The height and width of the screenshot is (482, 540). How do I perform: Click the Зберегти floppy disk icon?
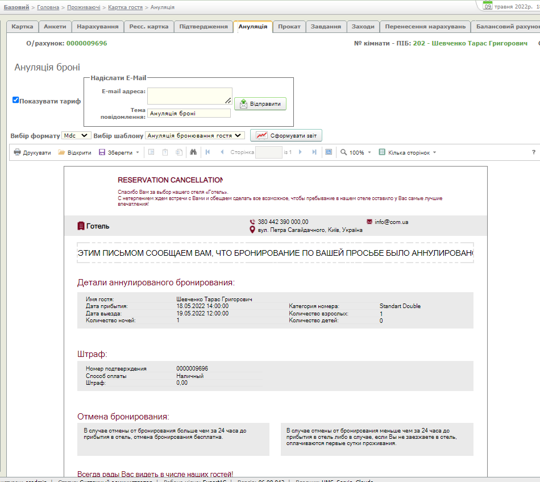click(102, 152)
